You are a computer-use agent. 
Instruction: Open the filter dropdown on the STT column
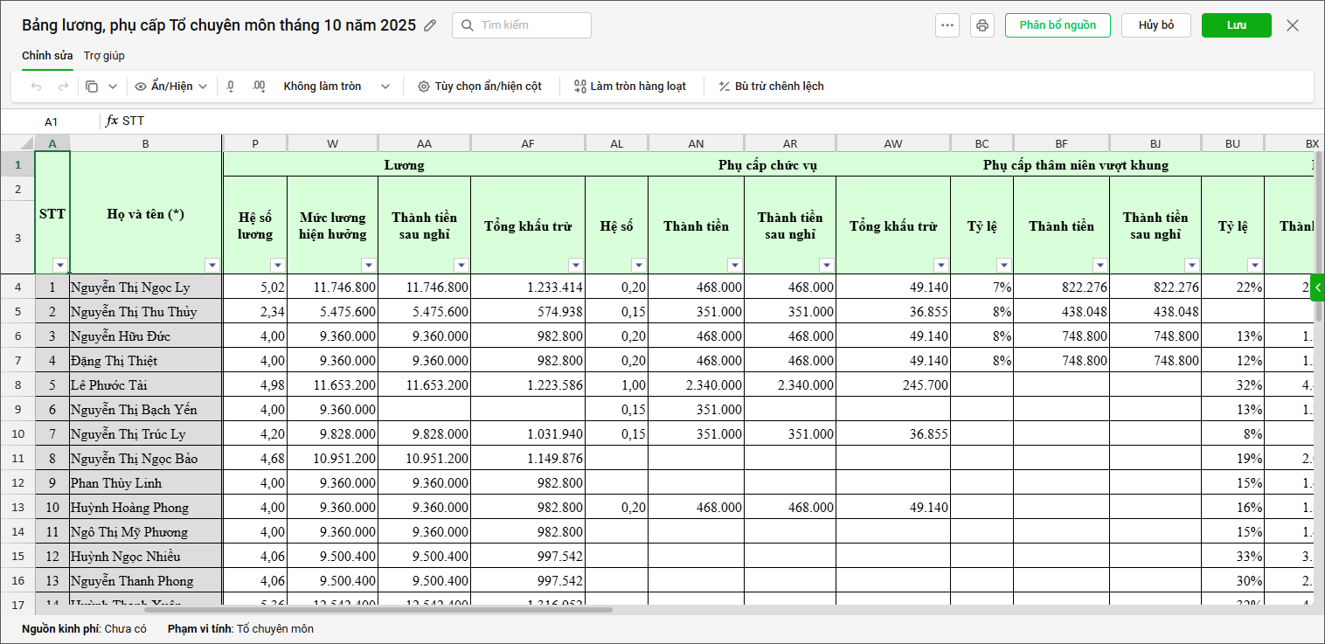point(59,265)
